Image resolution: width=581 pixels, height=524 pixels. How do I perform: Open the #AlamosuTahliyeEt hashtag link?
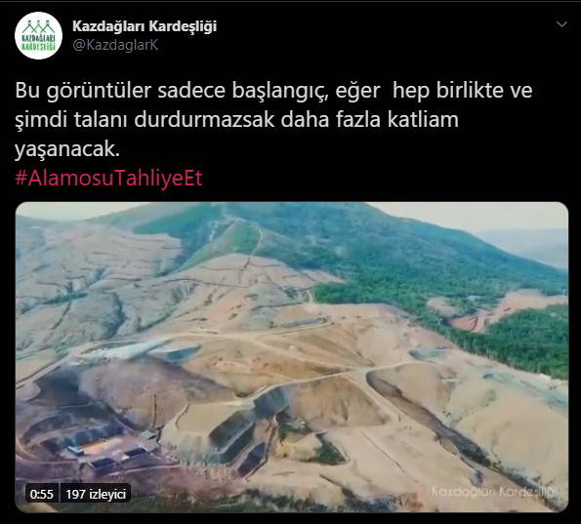(108, 179)
